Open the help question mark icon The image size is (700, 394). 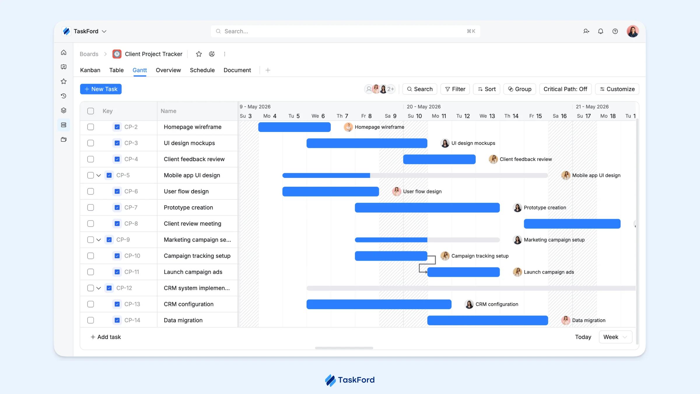(615, 31)
